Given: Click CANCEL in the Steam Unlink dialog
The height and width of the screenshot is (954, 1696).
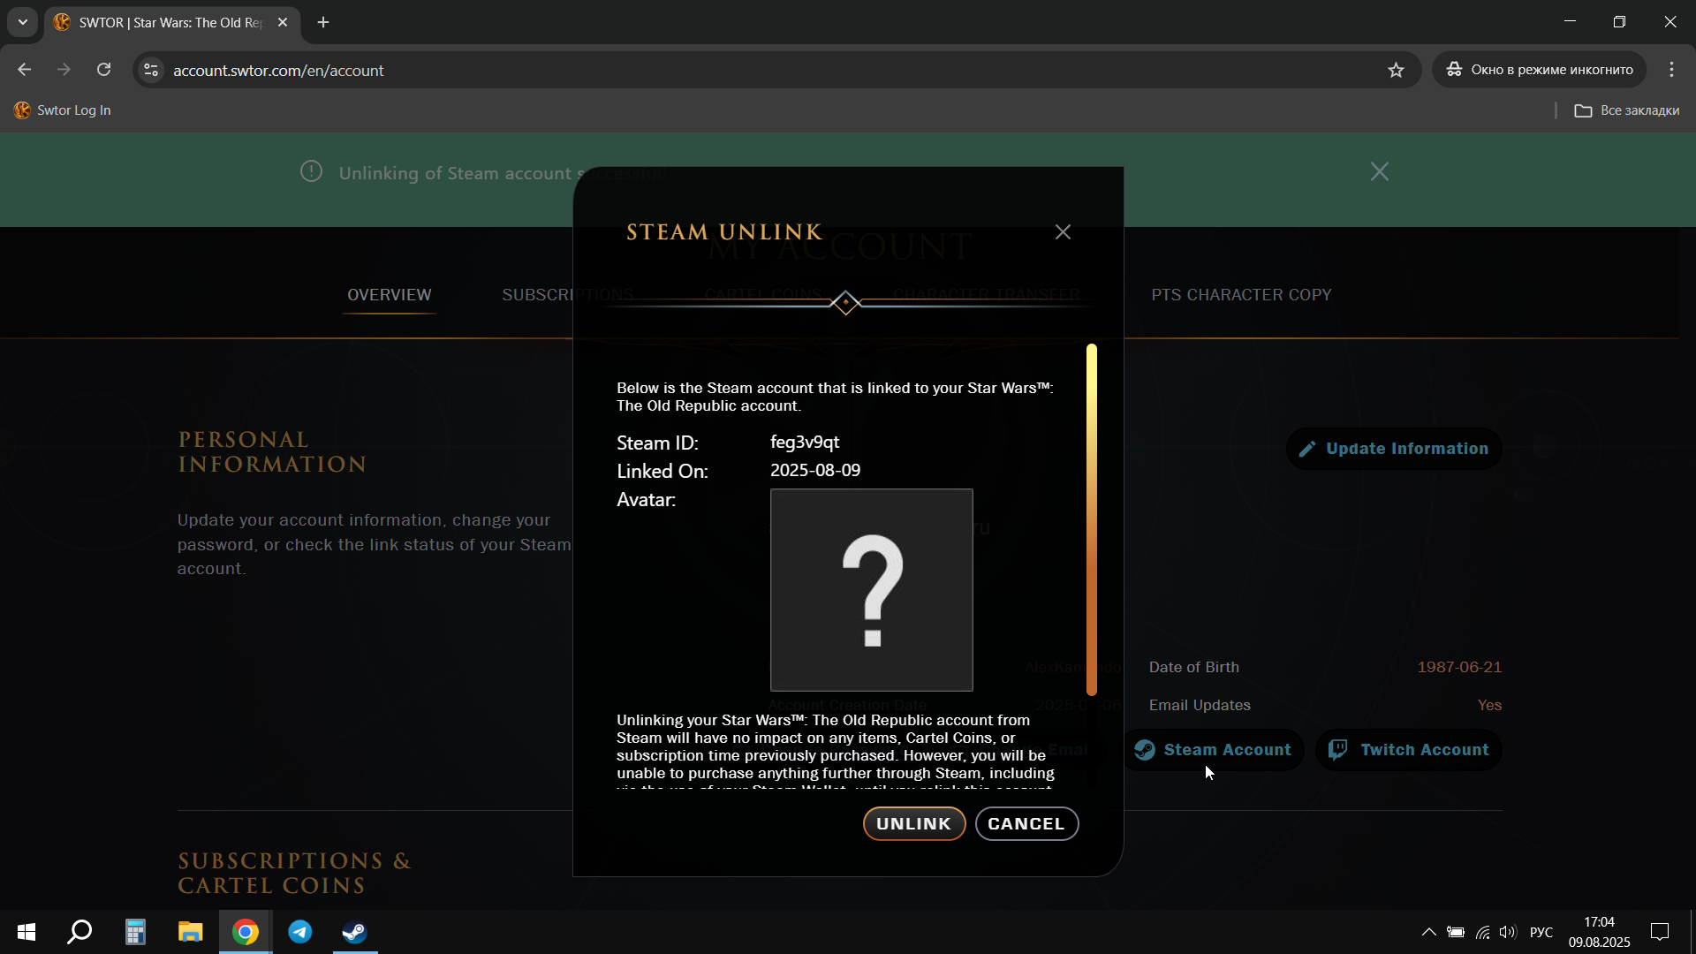Looking at the screenshot, I should (1026, 823).
